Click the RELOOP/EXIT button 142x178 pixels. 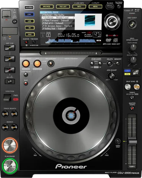pyautogui.click(x=51, y=63)
